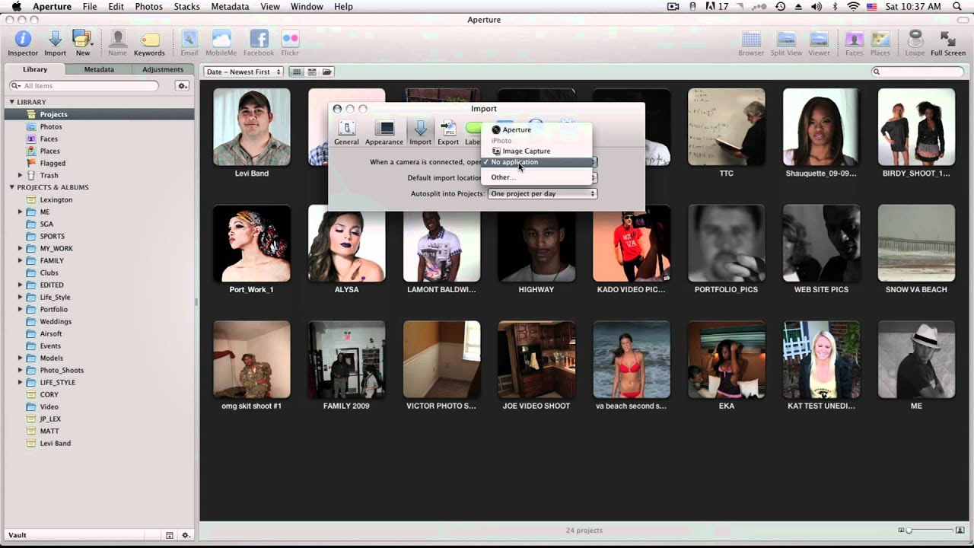This screenshot has height=548, width=974.
Task: Switch to the Library tab
Action: point(35,69)
